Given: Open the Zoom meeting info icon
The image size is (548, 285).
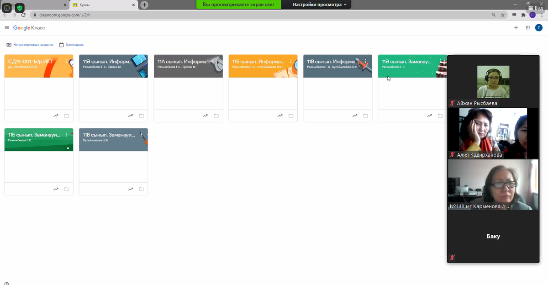Looking at the screenshot, I should point(7,8).
